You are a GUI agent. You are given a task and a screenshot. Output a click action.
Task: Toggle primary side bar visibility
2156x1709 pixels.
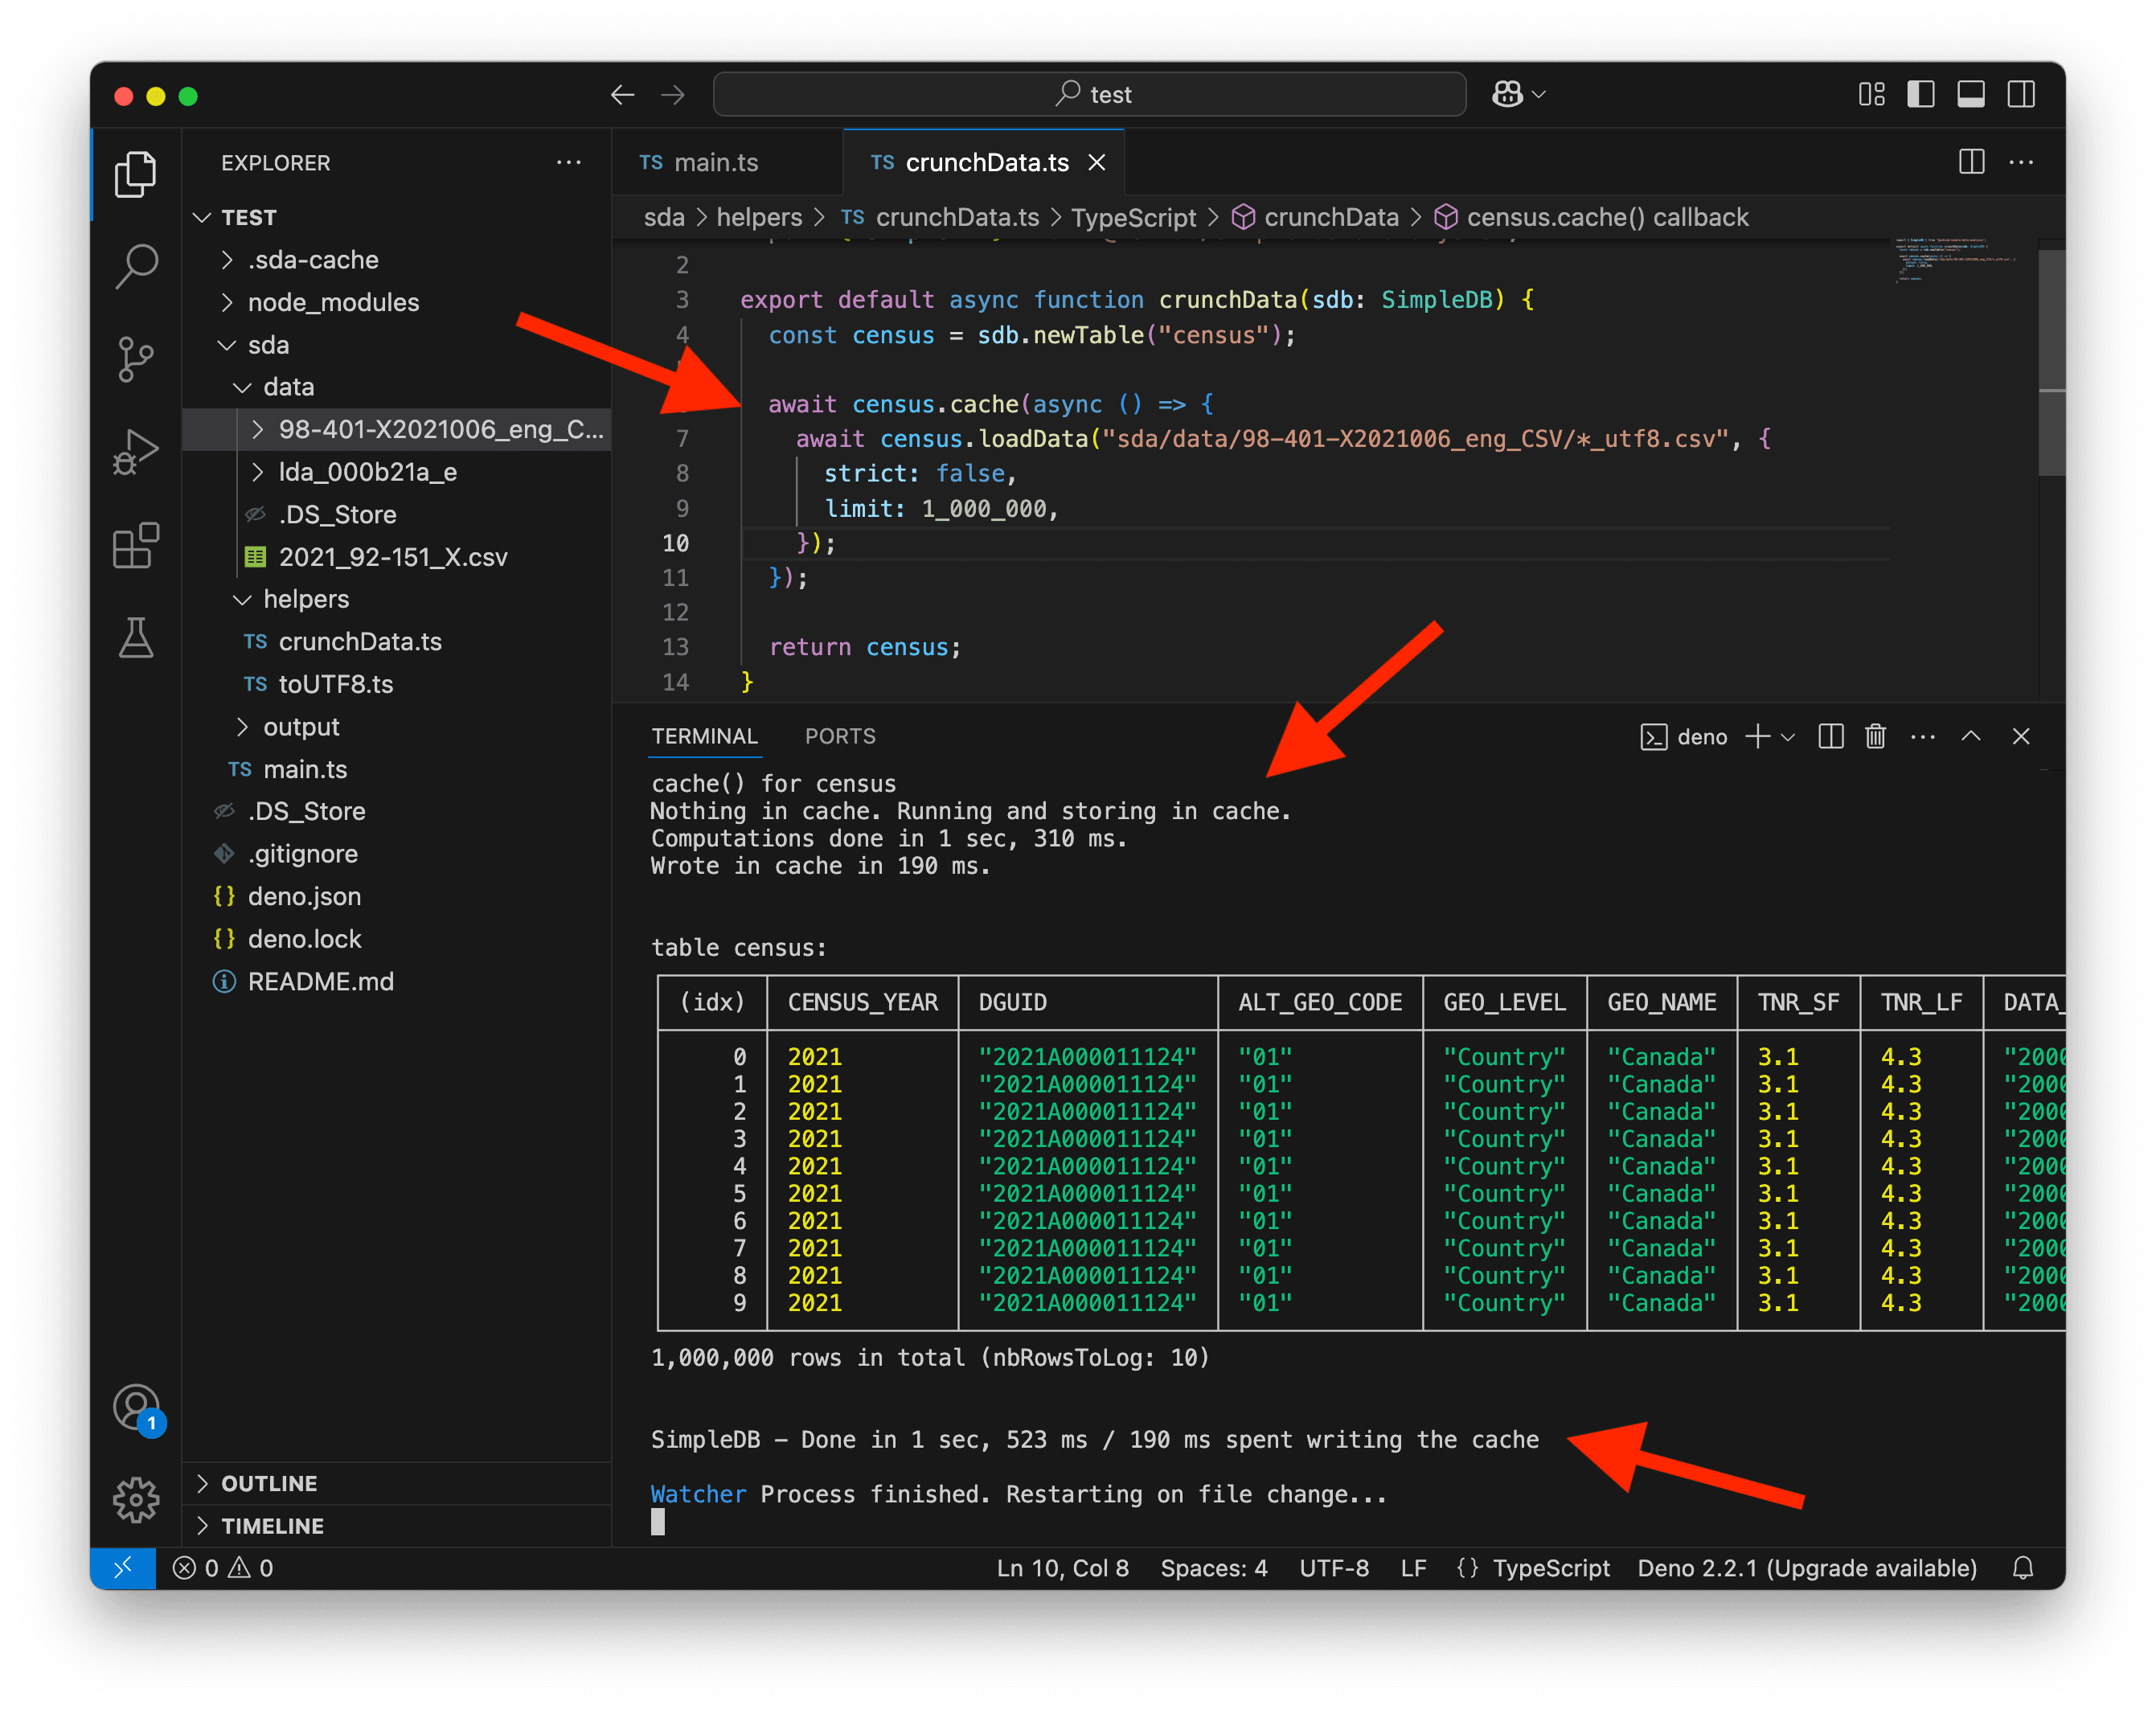tap(1920, 94)
